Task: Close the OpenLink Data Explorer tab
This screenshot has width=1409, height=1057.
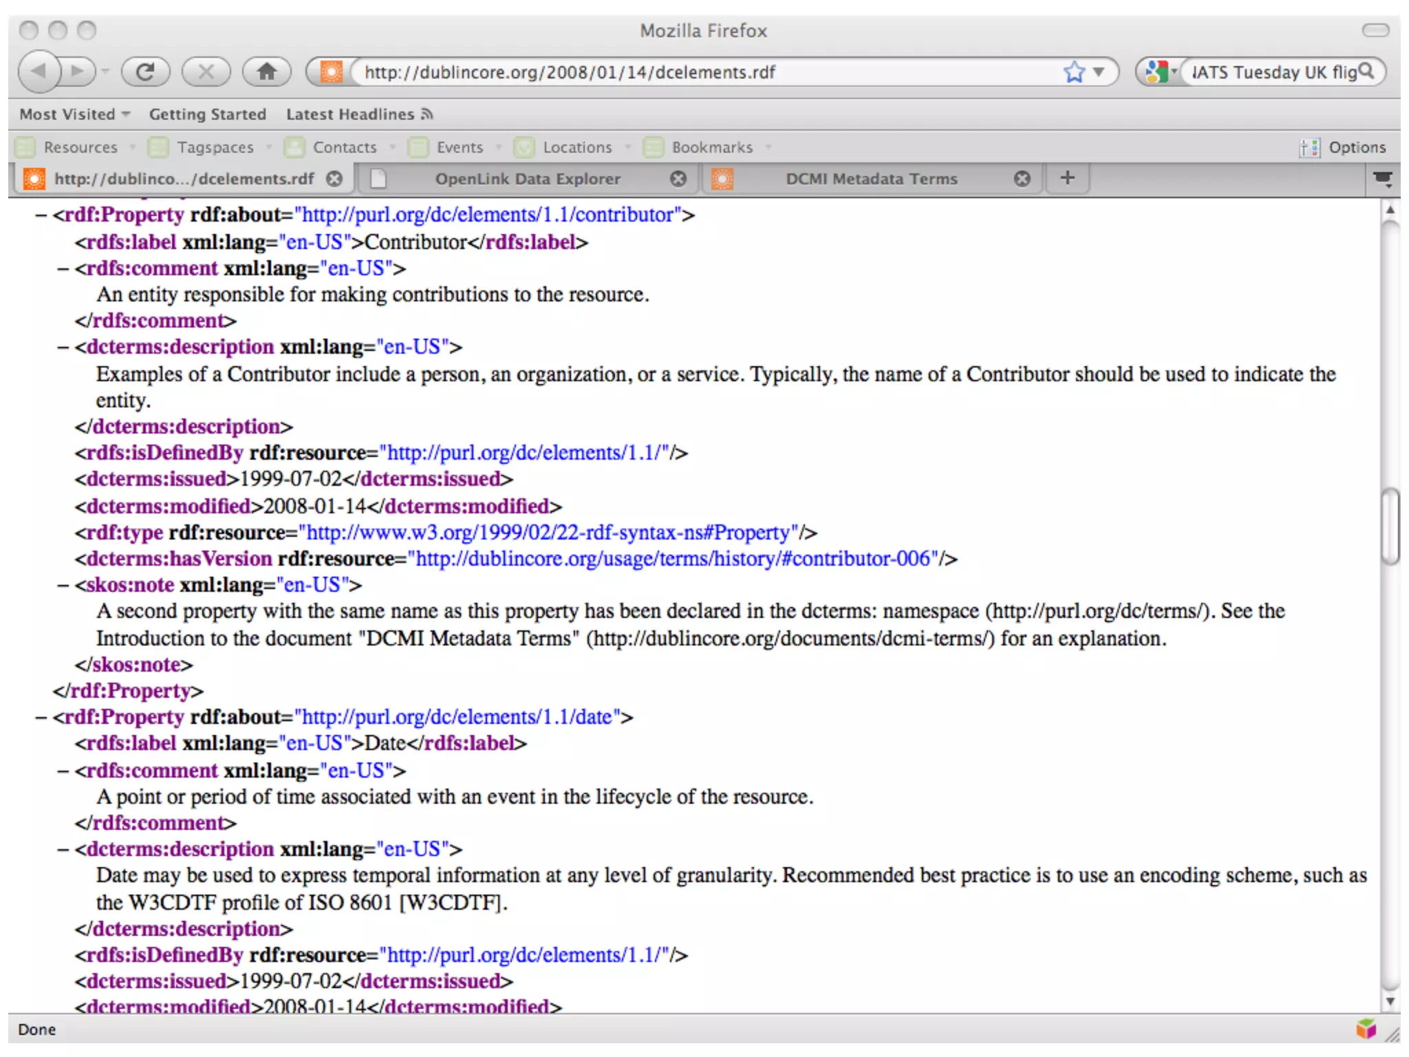Action: point(678,179)
